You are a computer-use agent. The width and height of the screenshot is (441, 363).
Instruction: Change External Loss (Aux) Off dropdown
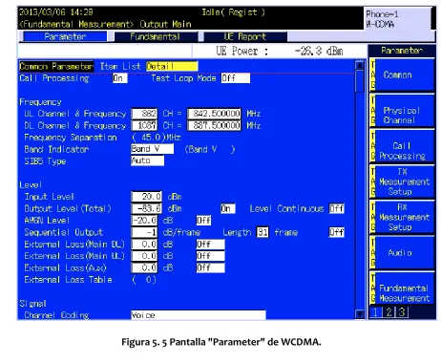(210, 267)
